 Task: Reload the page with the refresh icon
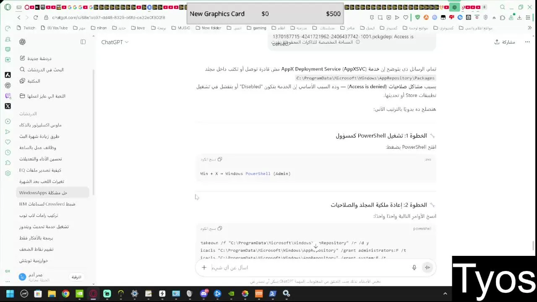click(x=36, y=18)
